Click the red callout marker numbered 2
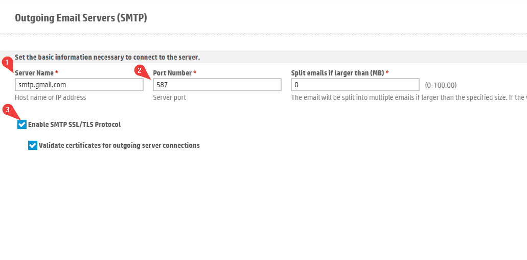The width and height of the screenshot is (527, 260). coord(139,71)
